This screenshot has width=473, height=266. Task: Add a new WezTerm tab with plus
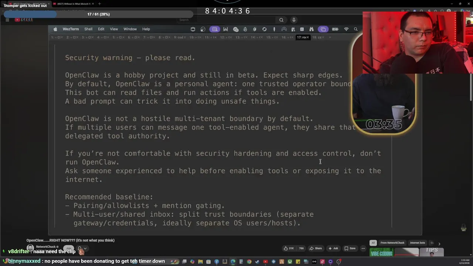(330, 37)
